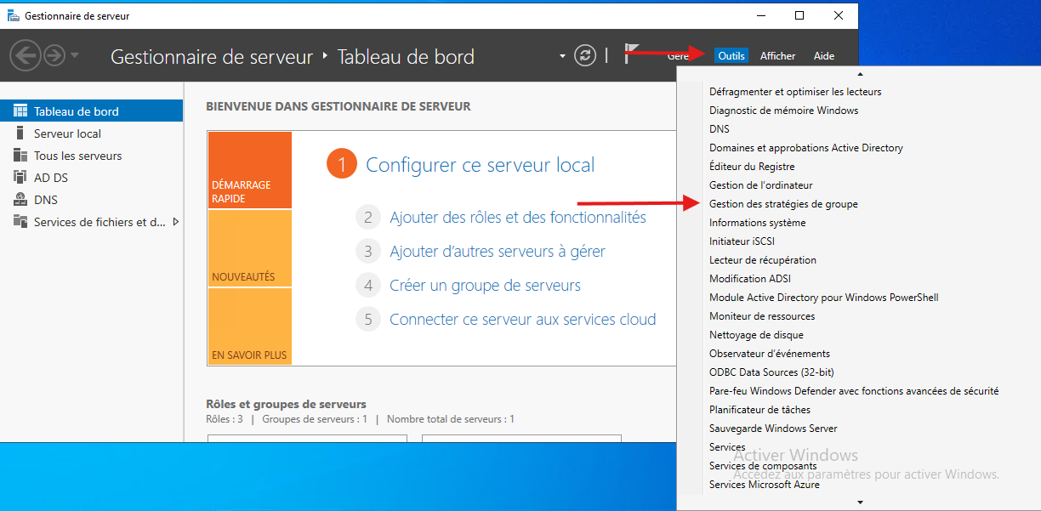This screenshot has height=511, width=1041.
Task: Choose Modification ADSI
Action: 750,279
